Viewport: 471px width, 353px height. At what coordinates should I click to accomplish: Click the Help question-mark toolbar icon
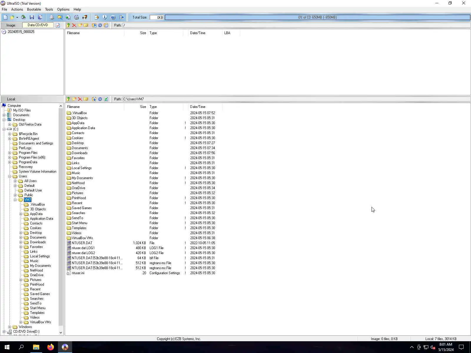click(x=113, y=17)
